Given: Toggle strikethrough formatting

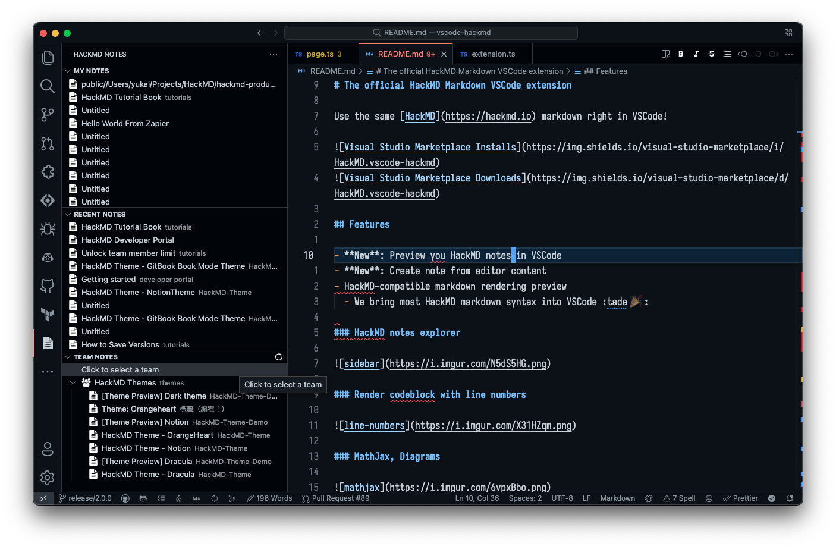Looking at the screenshot, I should click(712, 54).
